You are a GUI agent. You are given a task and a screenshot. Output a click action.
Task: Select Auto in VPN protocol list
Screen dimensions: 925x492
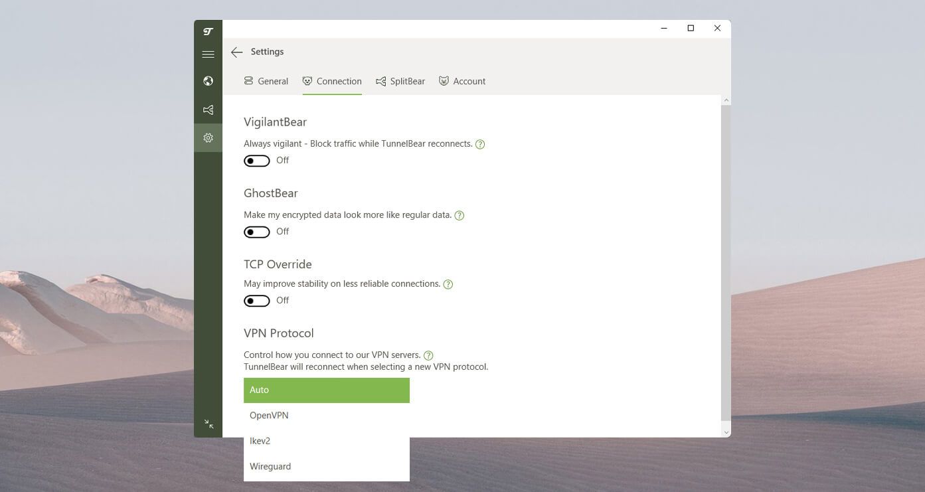click(x=327, y=390)
